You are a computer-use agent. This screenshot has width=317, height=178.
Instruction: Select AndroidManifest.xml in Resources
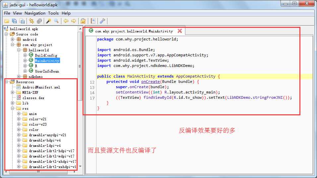click(x=41, y=87)
